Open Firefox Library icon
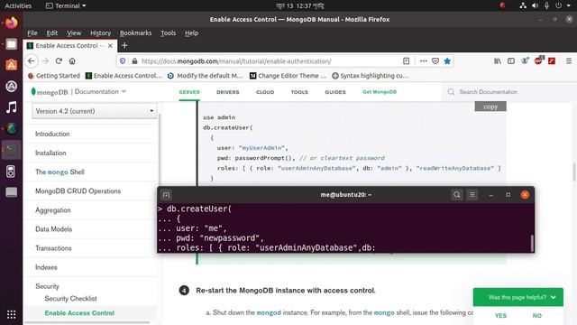Image resolution: width=577 pixels, height=325 pixels. [x=498, y=61]
